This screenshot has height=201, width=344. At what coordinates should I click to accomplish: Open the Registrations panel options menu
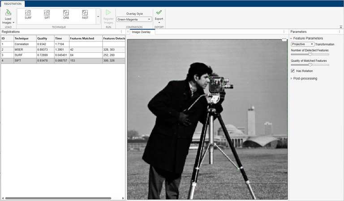click(x=121, y=32)
